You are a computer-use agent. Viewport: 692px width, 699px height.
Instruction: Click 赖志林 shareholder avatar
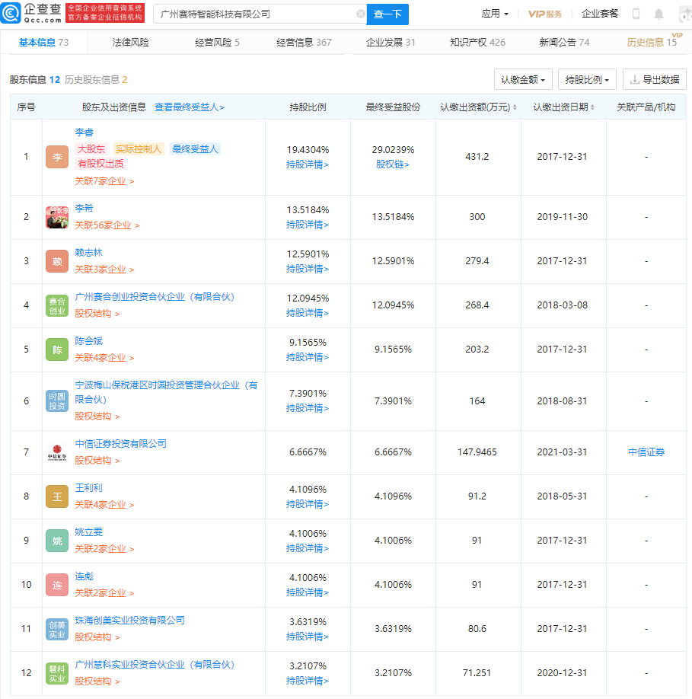click(57, 261)
